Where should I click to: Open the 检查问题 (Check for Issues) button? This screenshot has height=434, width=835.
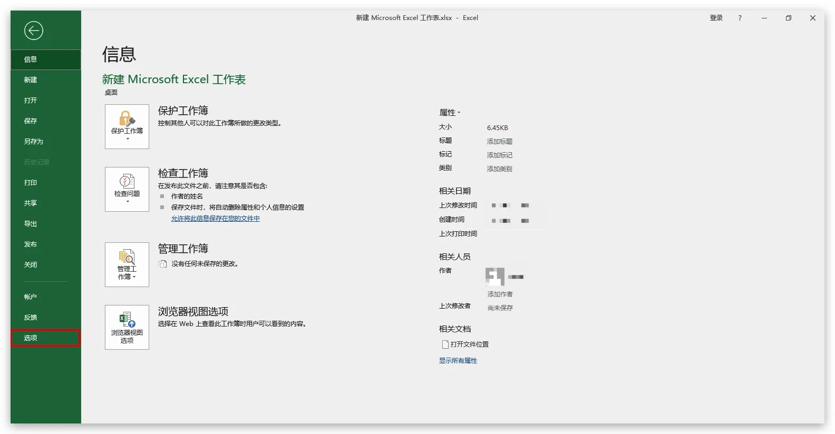coord(127,189)
